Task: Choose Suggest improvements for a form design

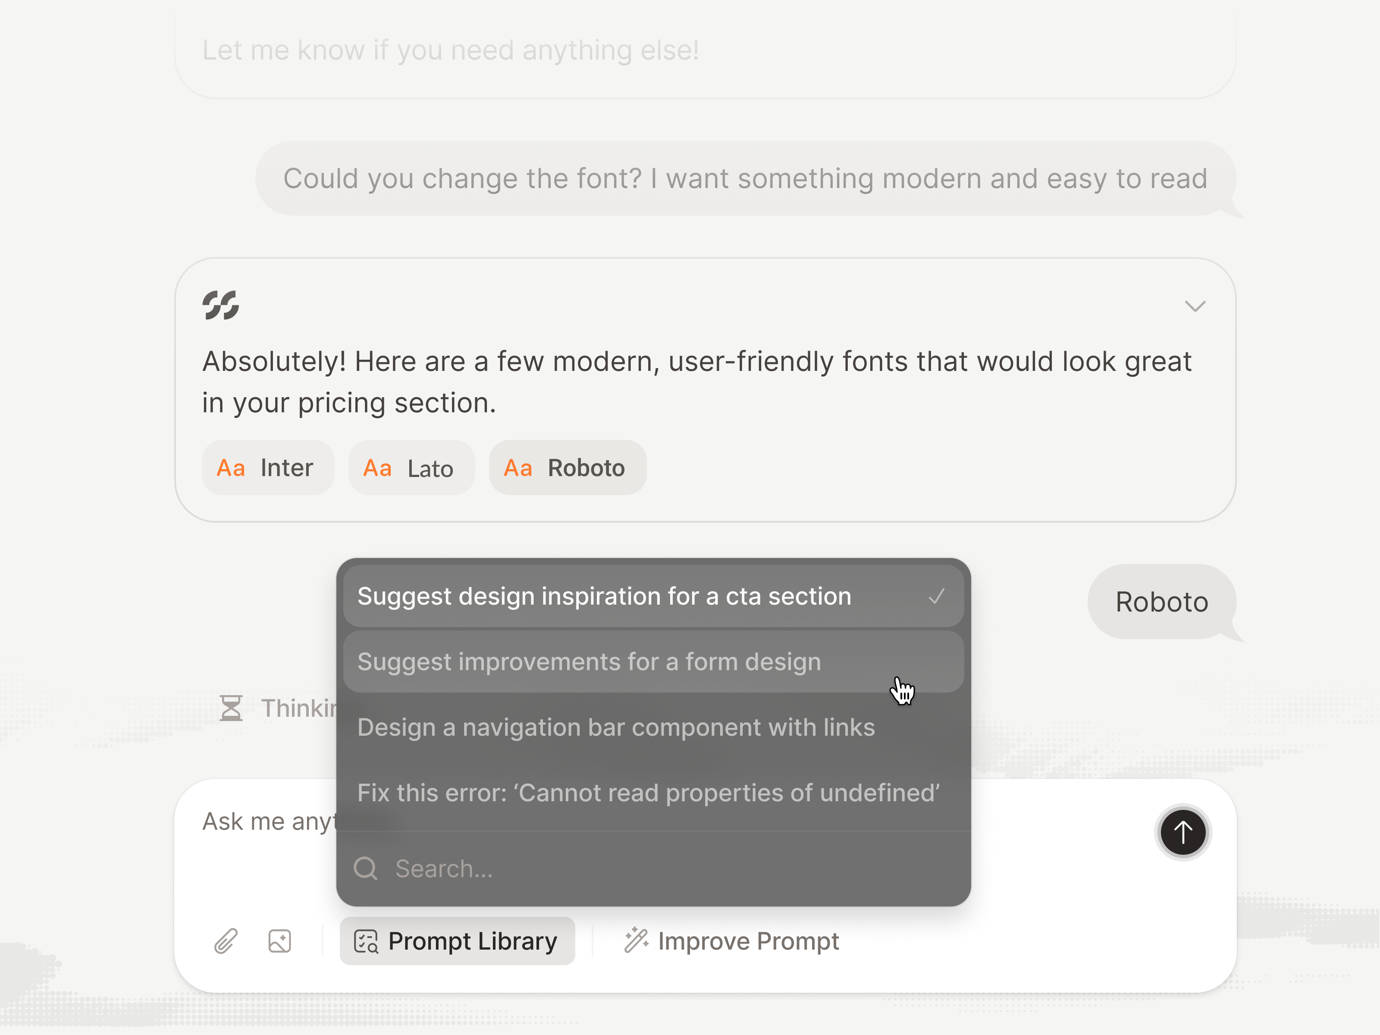Action: pos(653,662)
